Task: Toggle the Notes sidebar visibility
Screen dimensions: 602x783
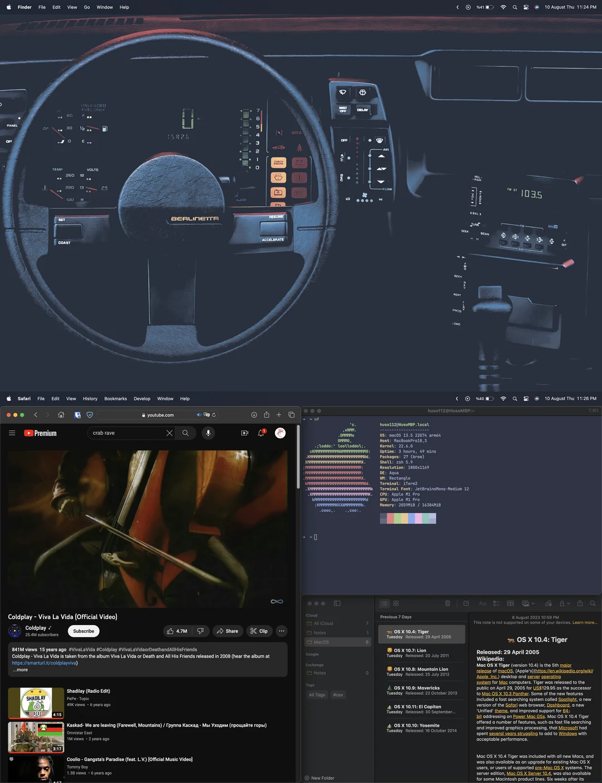Action: pos(337,603)
